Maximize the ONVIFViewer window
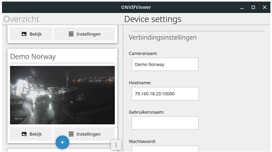Viewport: 272px width, 152px height. pyautogui.click(x=253, y=7)
